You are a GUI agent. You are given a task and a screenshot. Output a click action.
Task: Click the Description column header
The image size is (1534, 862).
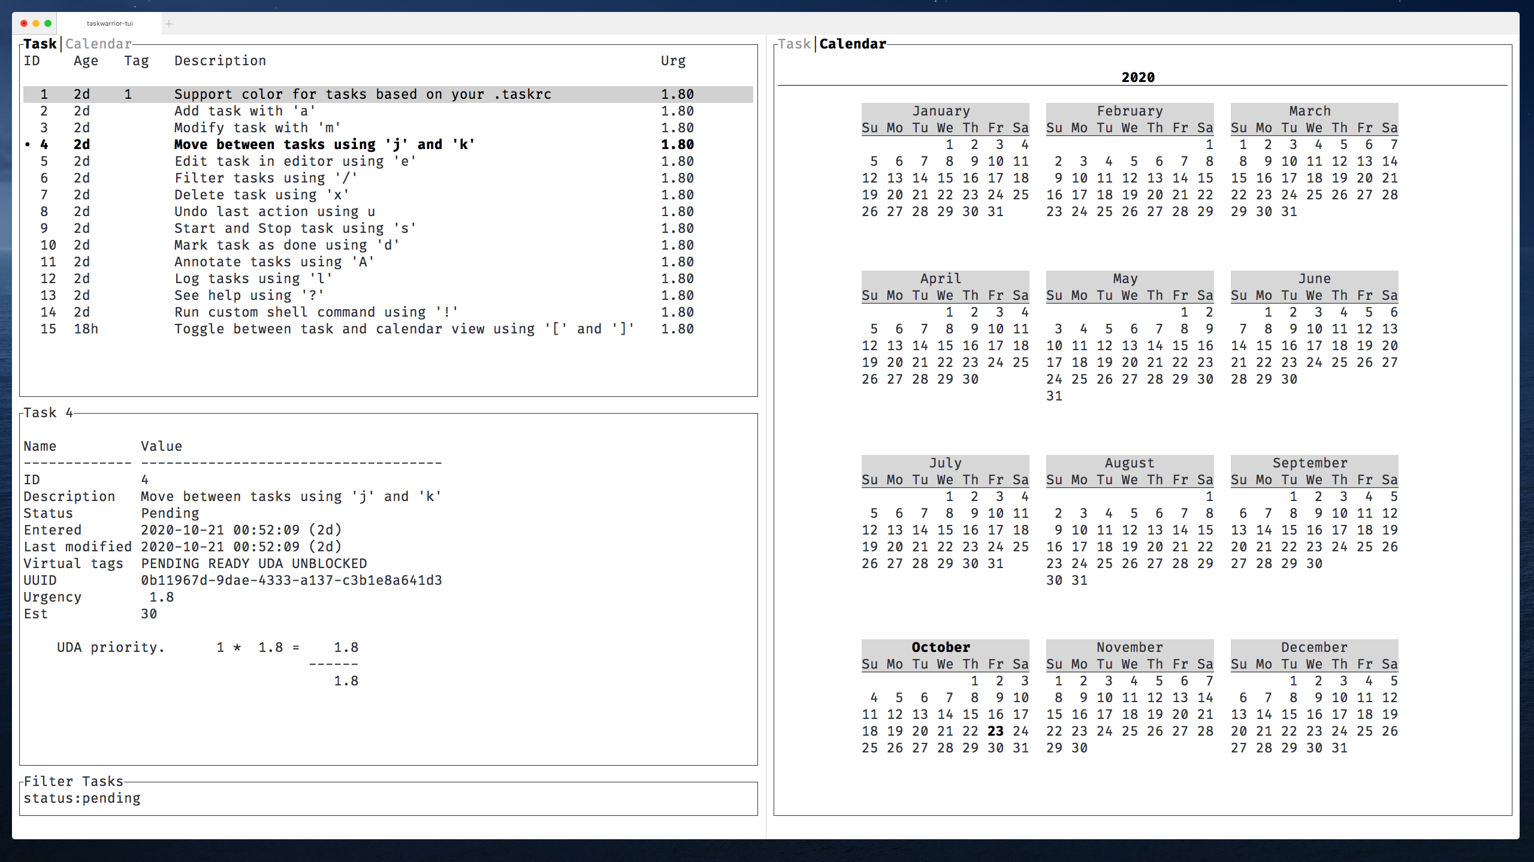(221, 60)
